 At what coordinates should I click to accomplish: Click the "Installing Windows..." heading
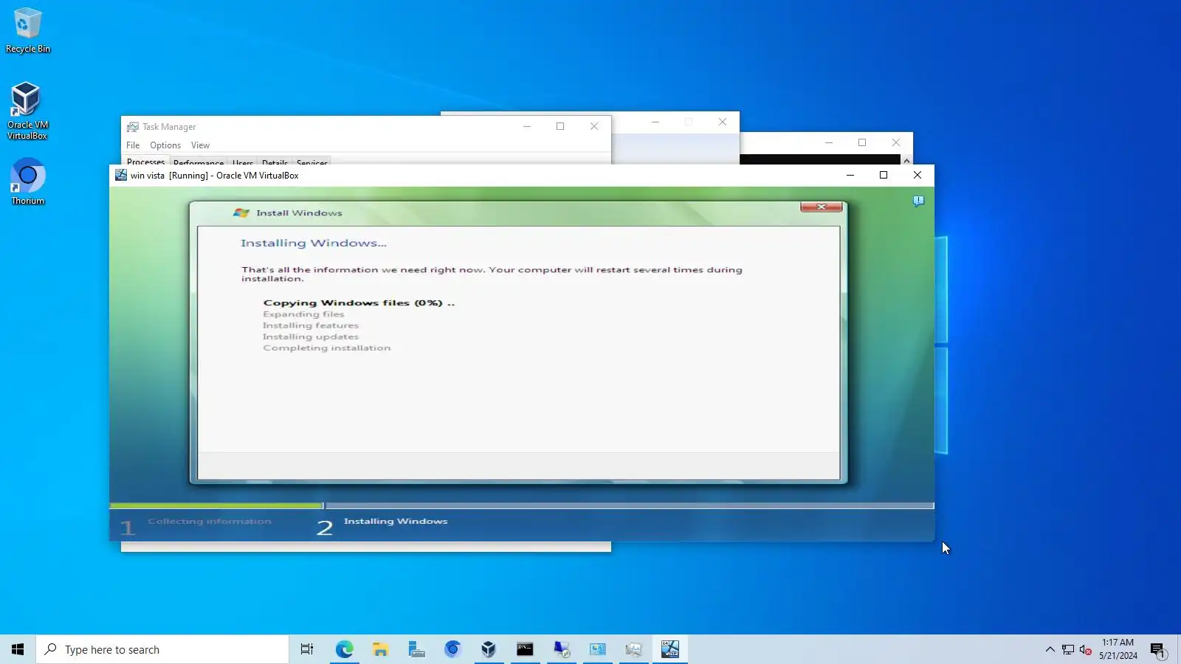(x=314, y=243)
